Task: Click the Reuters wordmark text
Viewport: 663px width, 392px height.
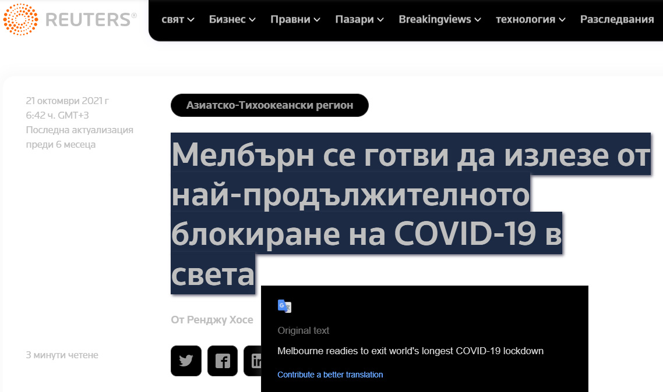Action: pos(87,19)
